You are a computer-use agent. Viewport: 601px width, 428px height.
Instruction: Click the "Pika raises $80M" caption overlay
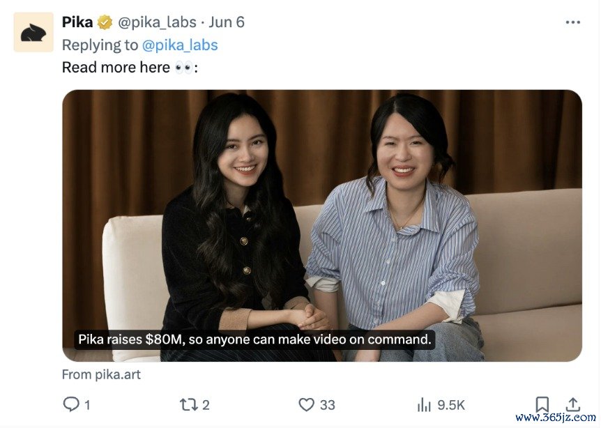point(254,339)
